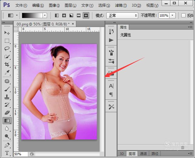Open the Paragraph panel icon
This screenshot has height=158, width=195.
pyautogui.click(x=111, y=94)
